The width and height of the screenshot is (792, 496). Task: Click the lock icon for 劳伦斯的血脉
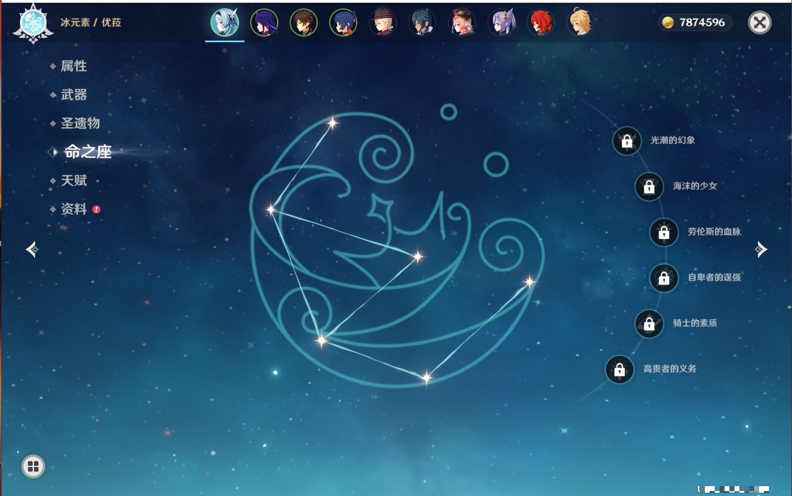[x=664, y=232]
